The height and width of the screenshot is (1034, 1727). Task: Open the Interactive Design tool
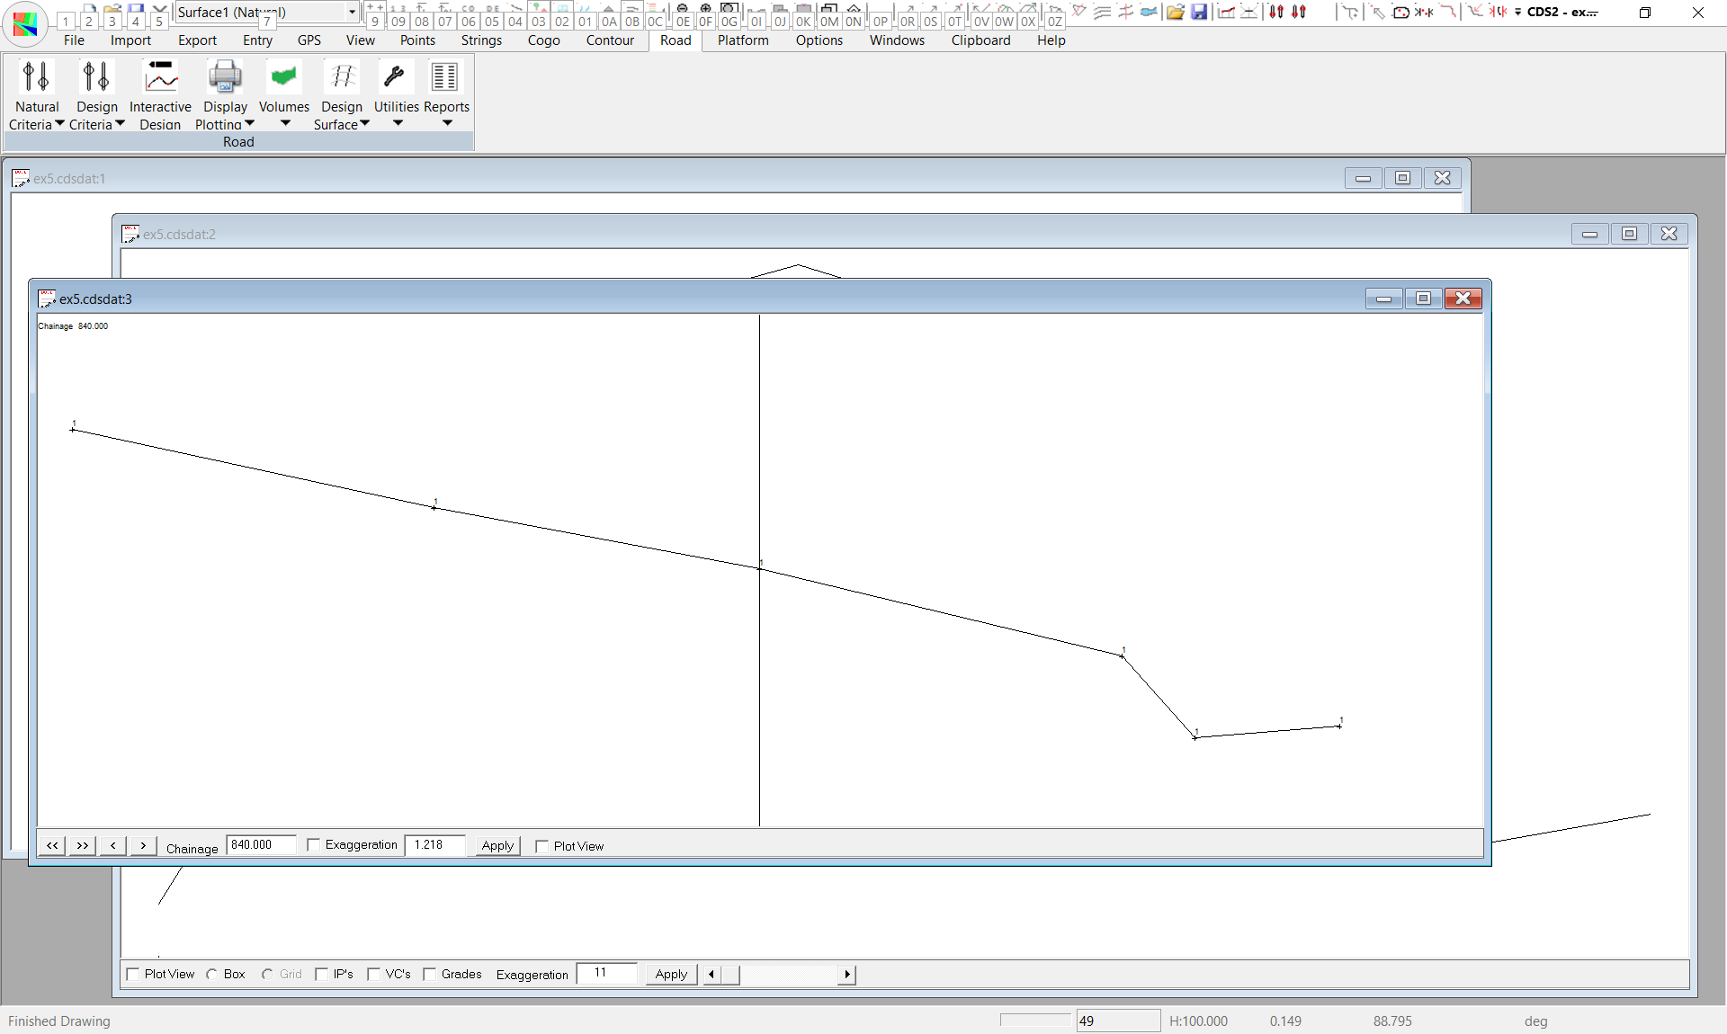160,78
